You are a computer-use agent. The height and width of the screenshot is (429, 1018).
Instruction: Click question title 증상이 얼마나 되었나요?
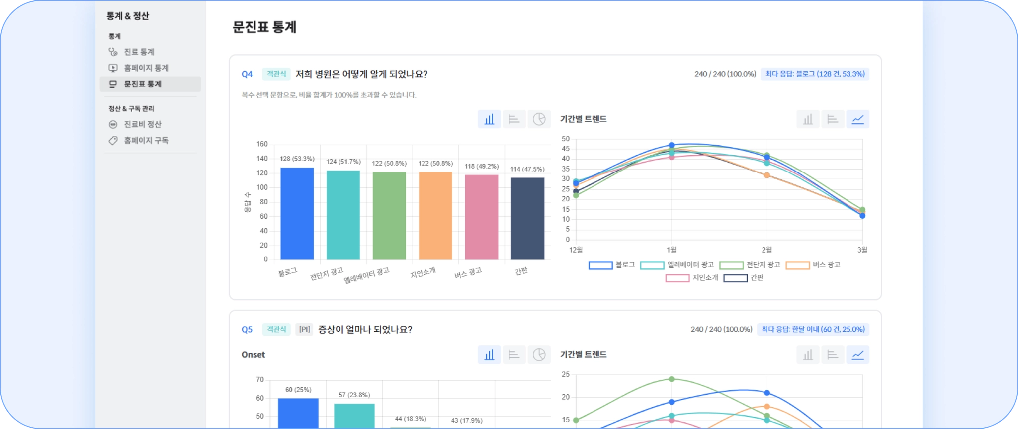click(365, 329)
